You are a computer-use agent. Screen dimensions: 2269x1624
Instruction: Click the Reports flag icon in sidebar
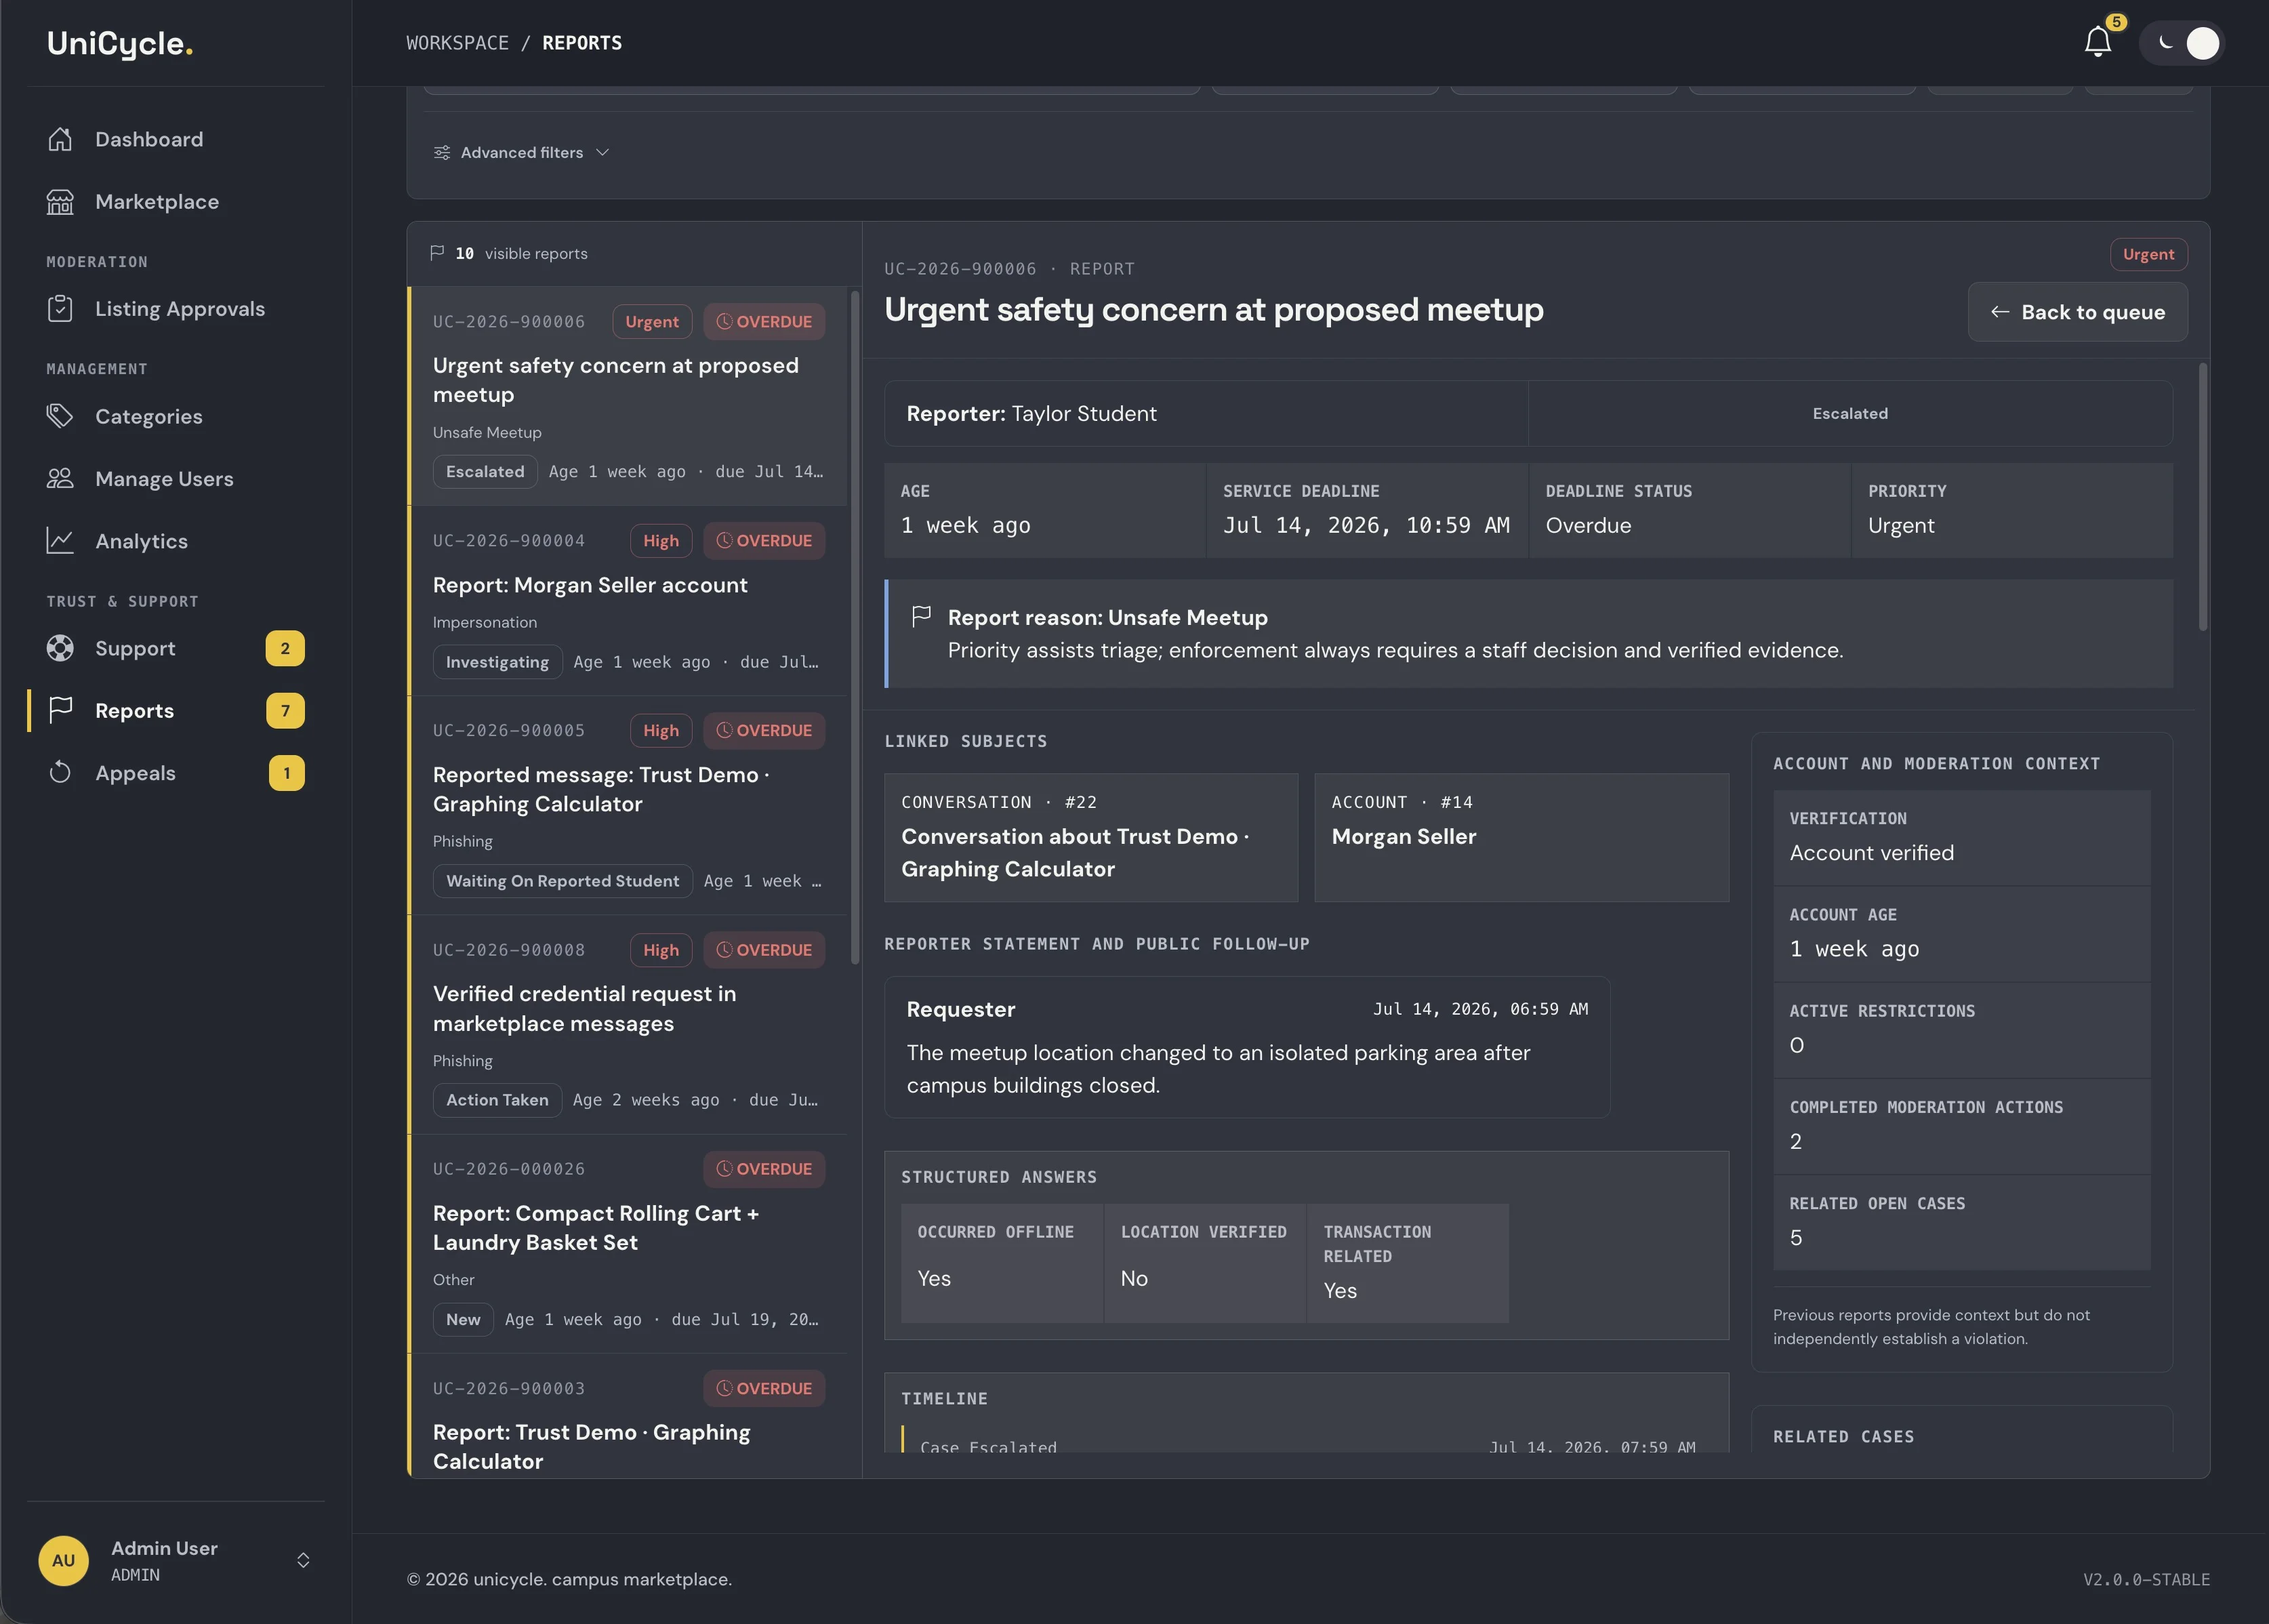pos(60,710)
